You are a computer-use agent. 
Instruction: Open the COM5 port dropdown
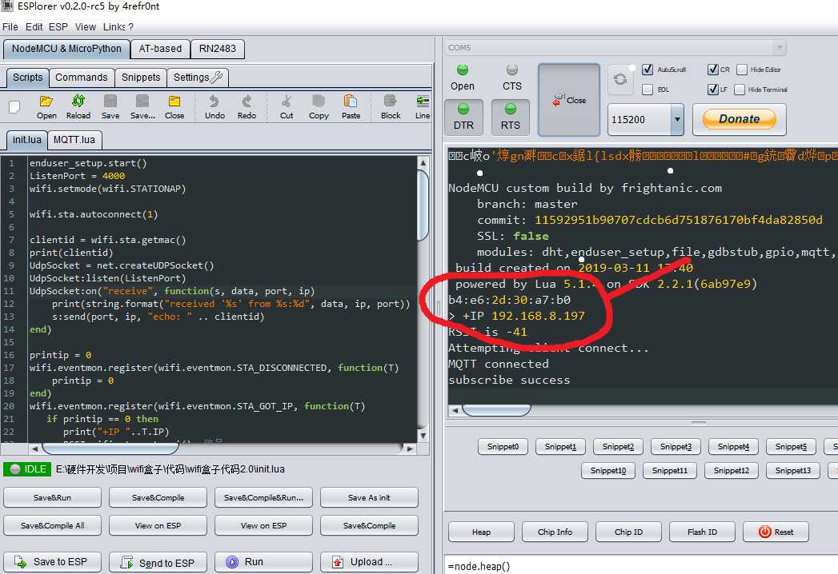[780, 47]
